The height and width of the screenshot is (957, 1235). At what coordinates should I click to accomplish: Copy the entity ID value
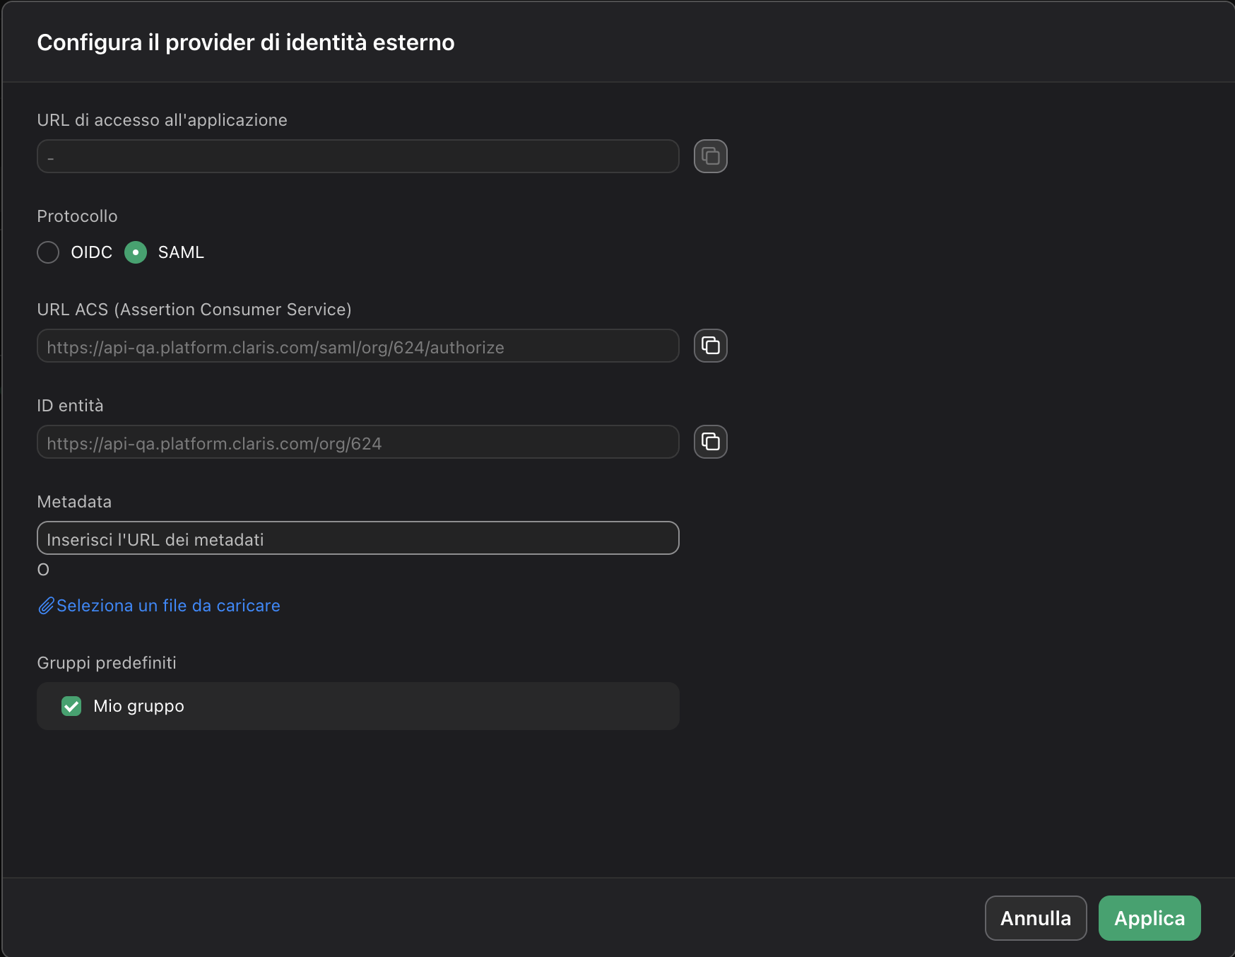[711, 442]
